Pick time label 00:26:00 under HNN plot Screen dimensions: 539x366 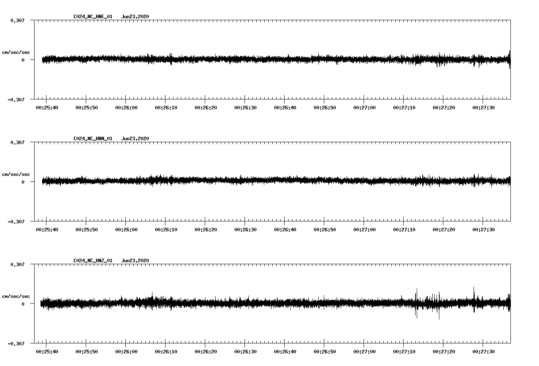(x=126, y=230)
